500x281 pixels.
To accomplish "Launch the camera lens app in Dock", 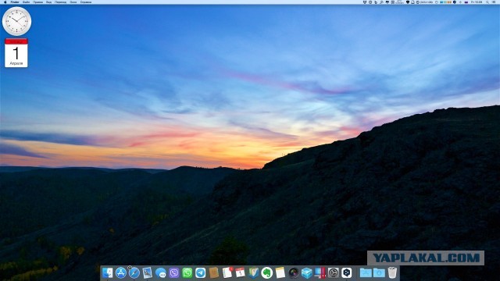I will point(294,272).
